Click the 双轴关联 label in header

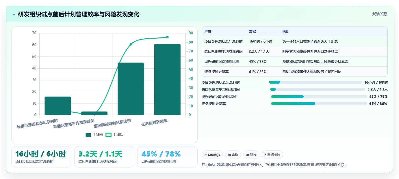pos(379,14)
